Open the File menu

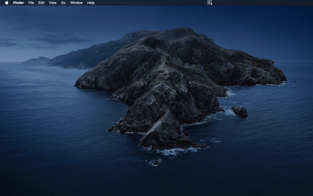point(31,3)
